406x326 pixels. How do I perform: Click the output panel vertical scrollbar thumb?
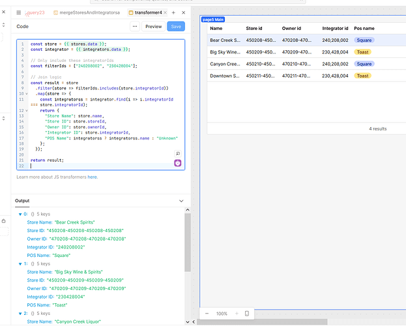click(x=188, y=243)
